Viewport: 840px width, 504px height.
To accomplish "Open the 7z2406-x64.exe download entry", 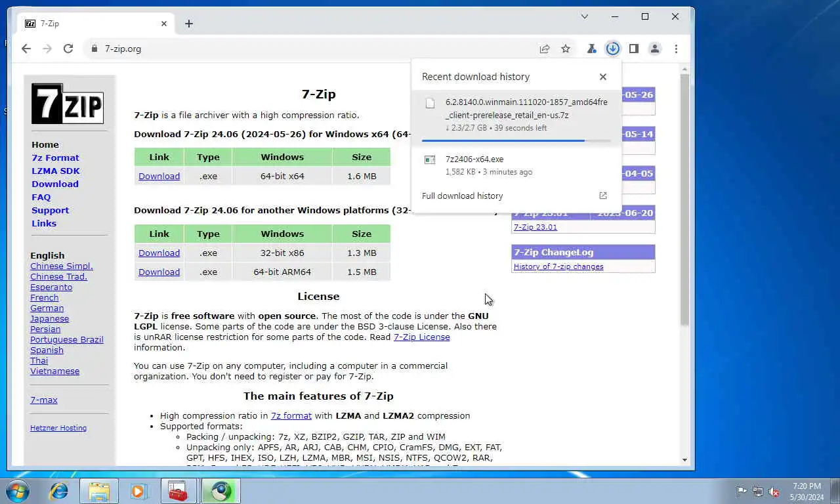I will pyautogui.click(x=516, y=165).
